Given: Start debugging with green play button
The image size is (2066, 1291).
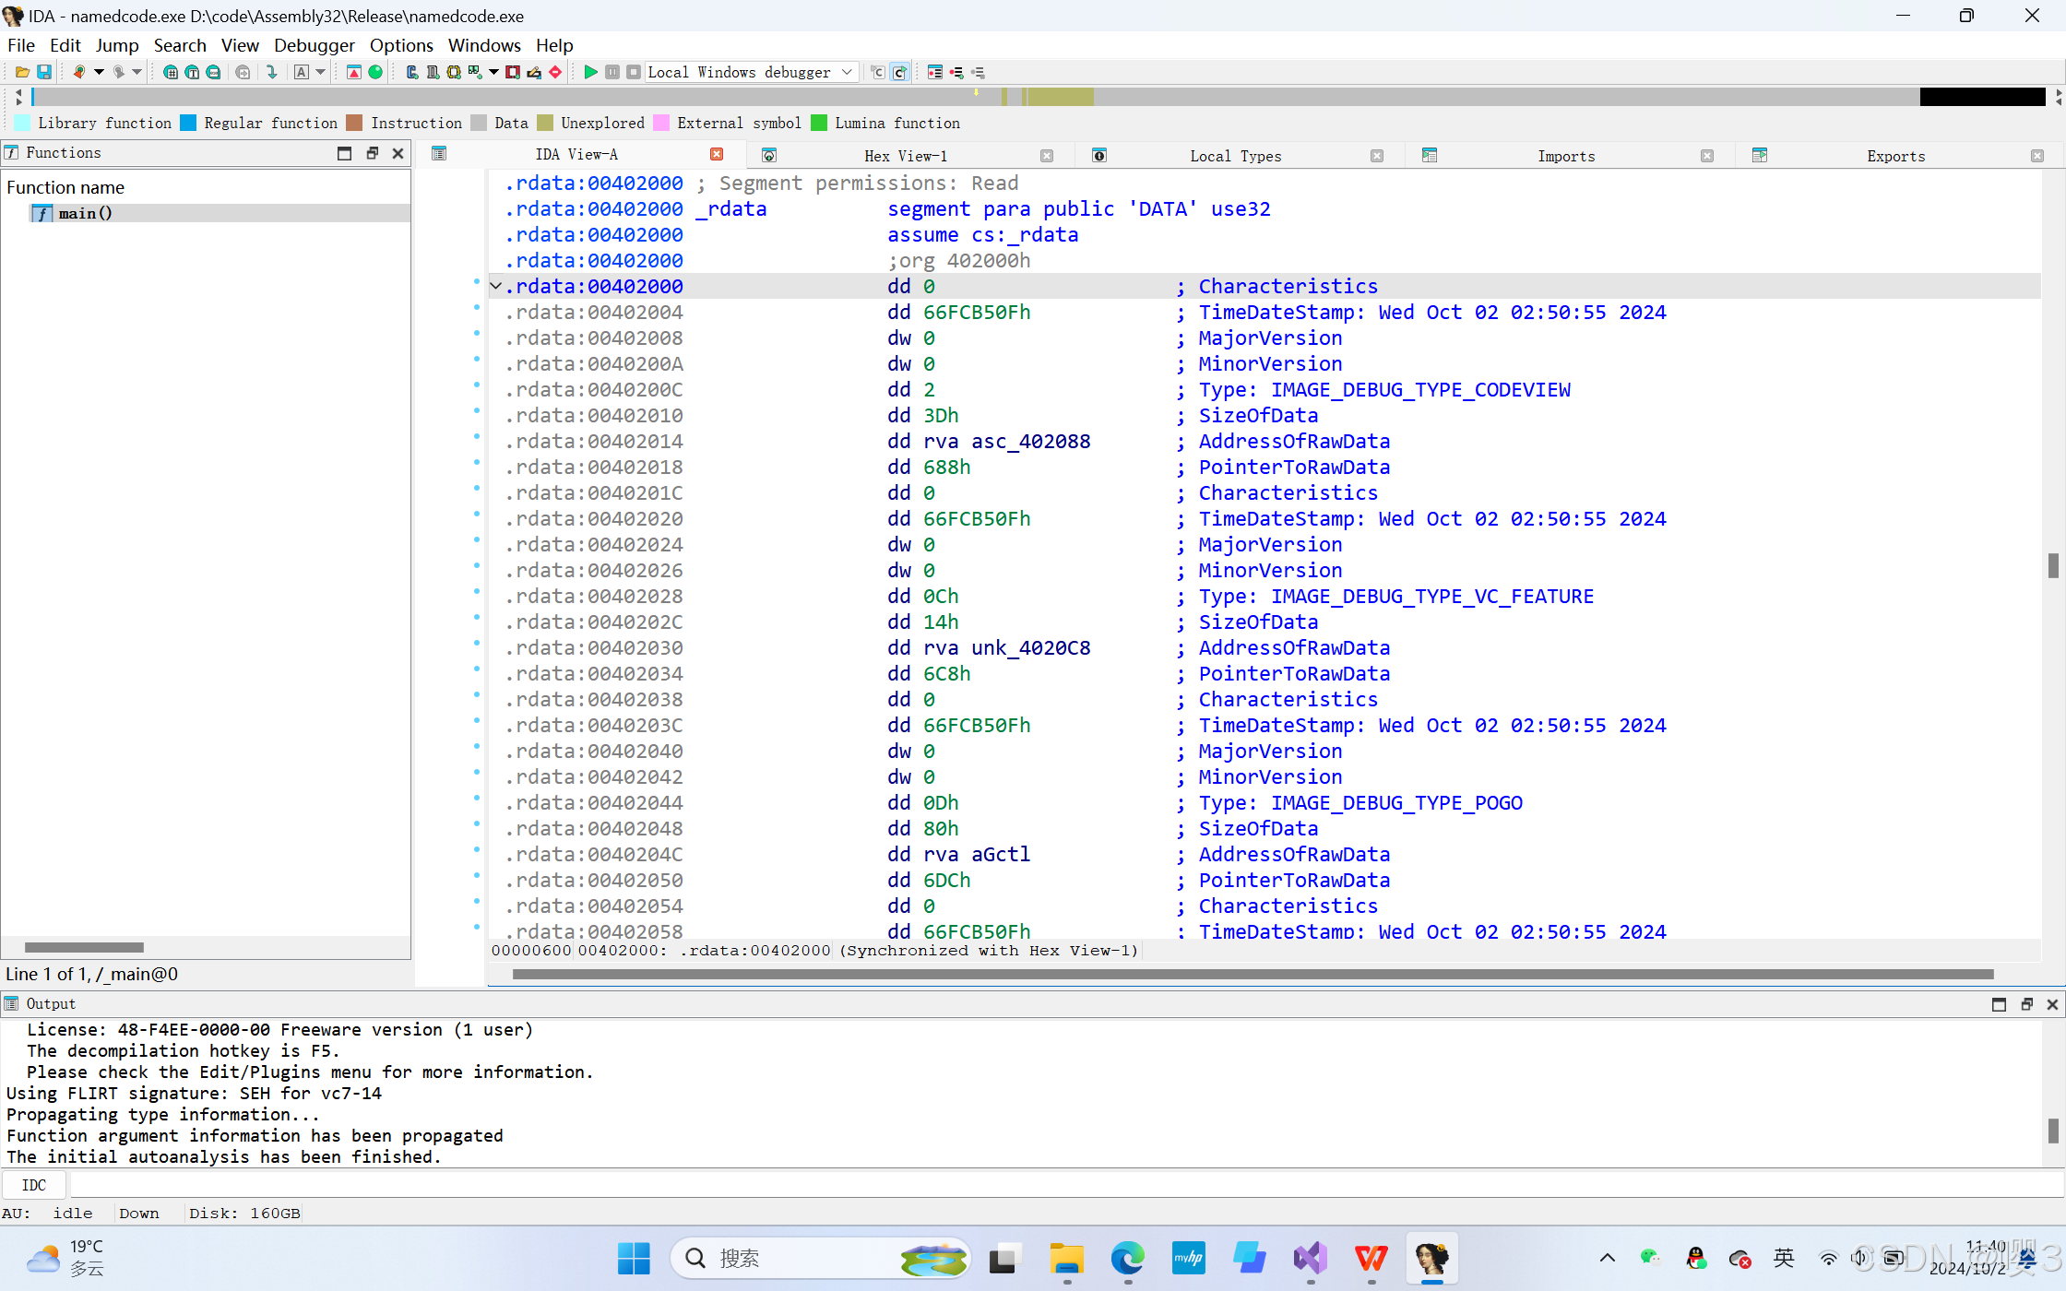Looking at the screenshot, I should [590, 72].
